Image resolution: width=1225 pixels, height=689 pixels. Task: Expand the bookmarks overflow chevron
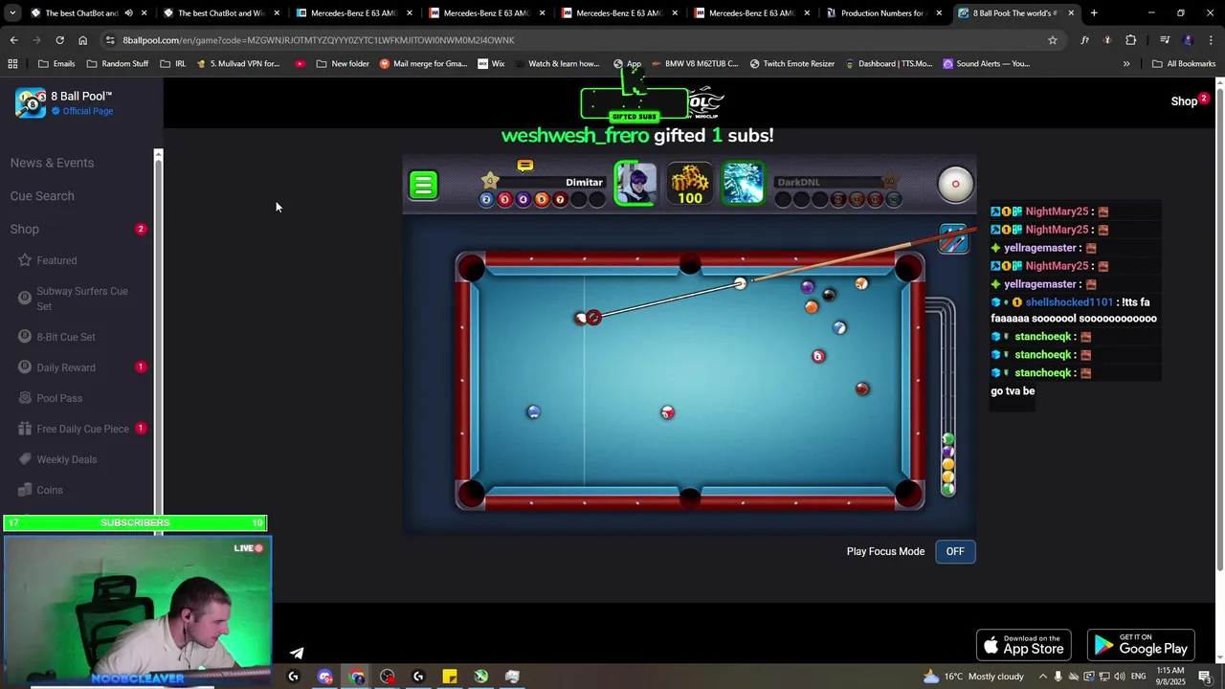1126,64
